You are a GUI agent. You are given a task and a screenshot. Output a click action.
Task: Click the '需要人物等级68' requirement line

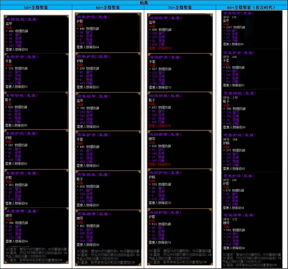pyautogui.click(x=88, y=127)
